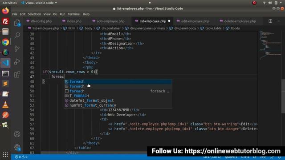Click line number 54 in gutter
Screen dimensions: 285x160
32,110
